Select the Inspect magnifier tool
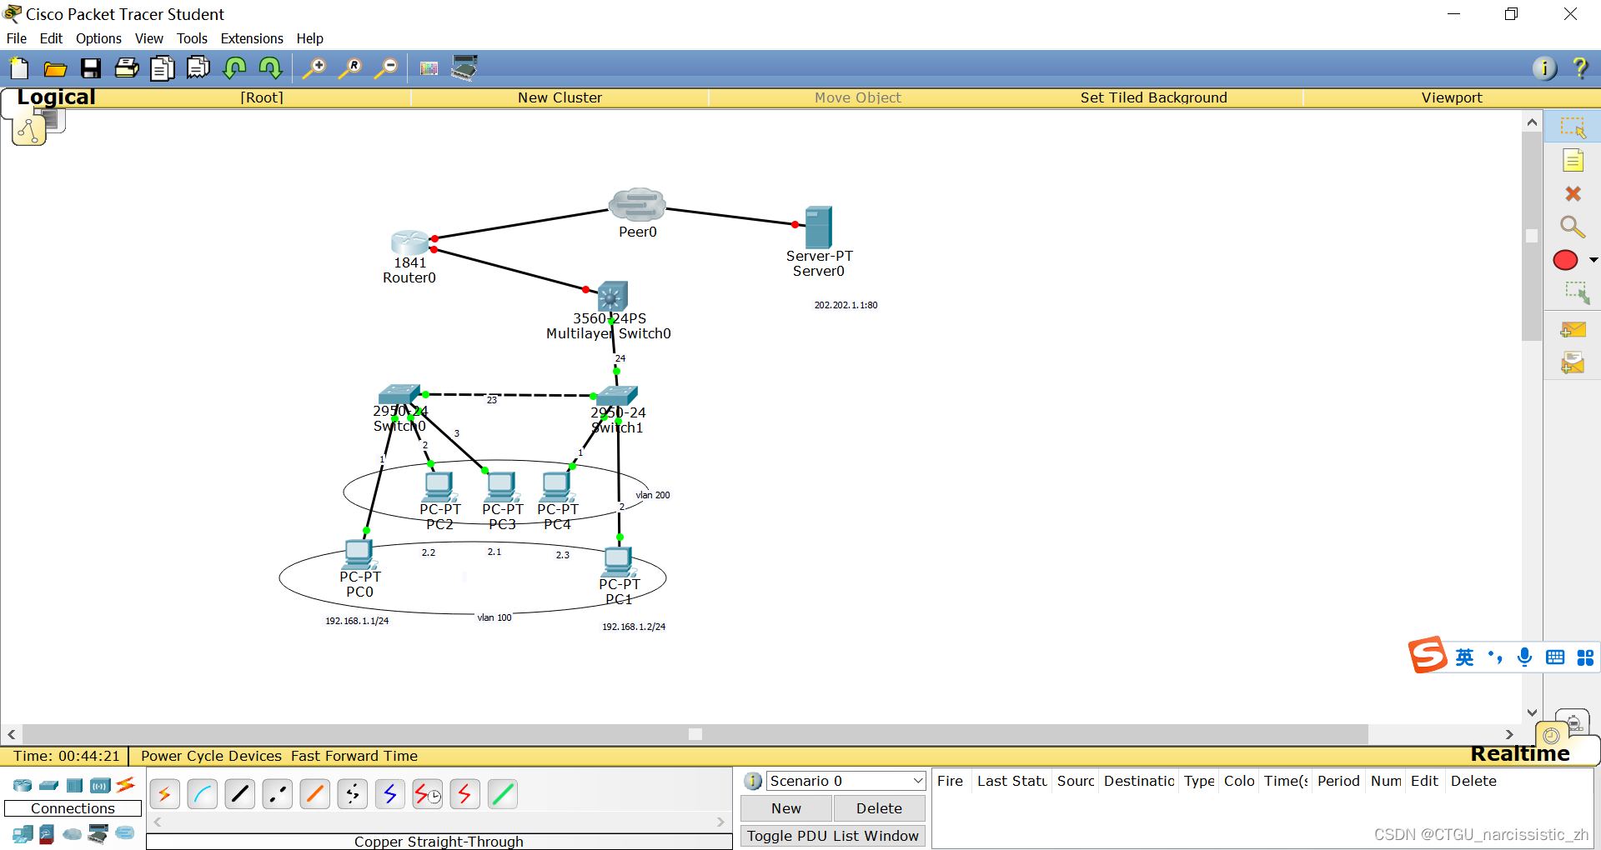 click(1573, 227)
